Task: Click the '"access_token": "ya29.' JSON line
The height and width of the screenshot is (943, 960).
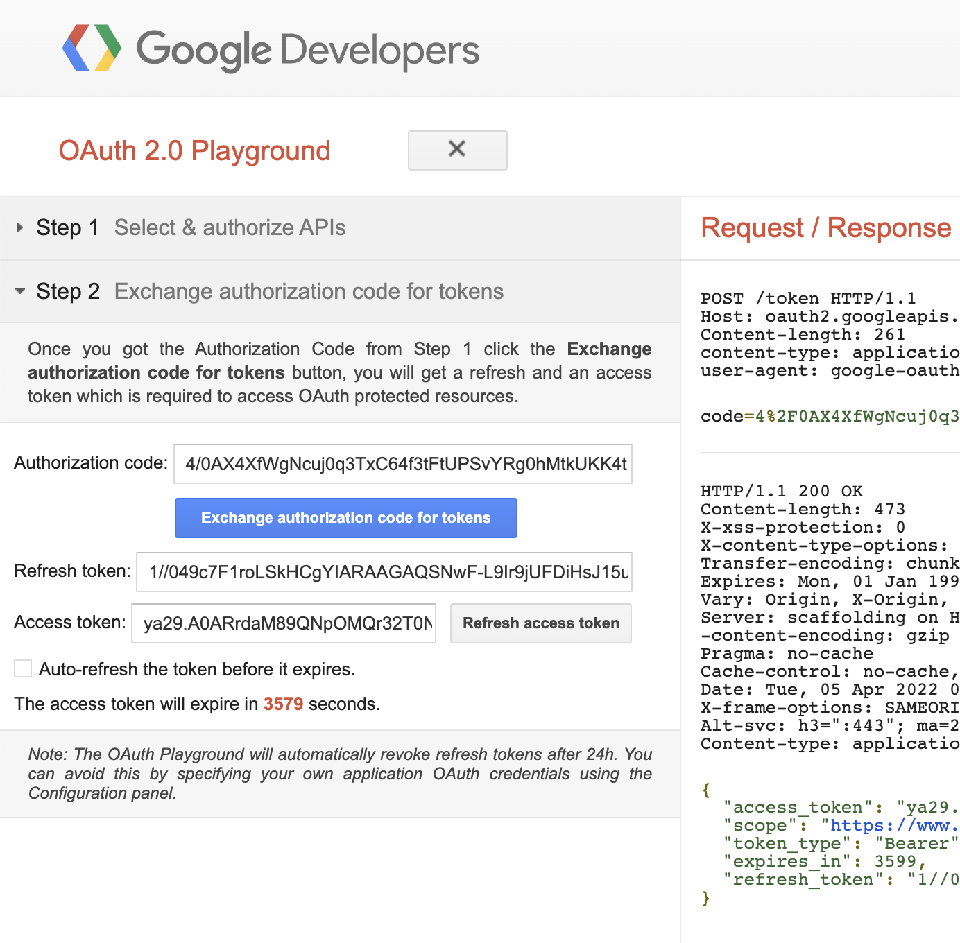Action: click(x=841, y=807)
